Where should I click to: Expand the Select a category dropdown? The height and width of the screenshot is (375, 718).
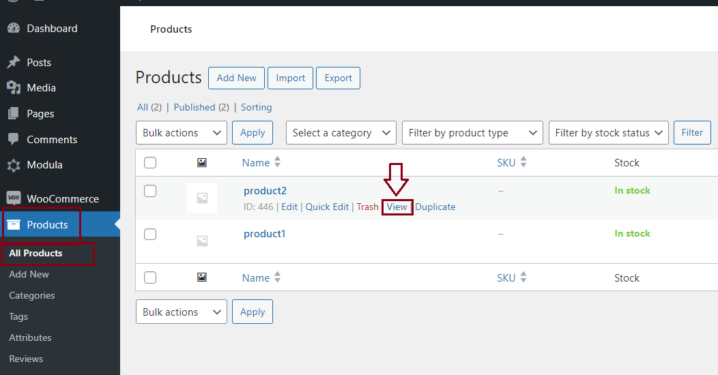click(x=341, y=133)
